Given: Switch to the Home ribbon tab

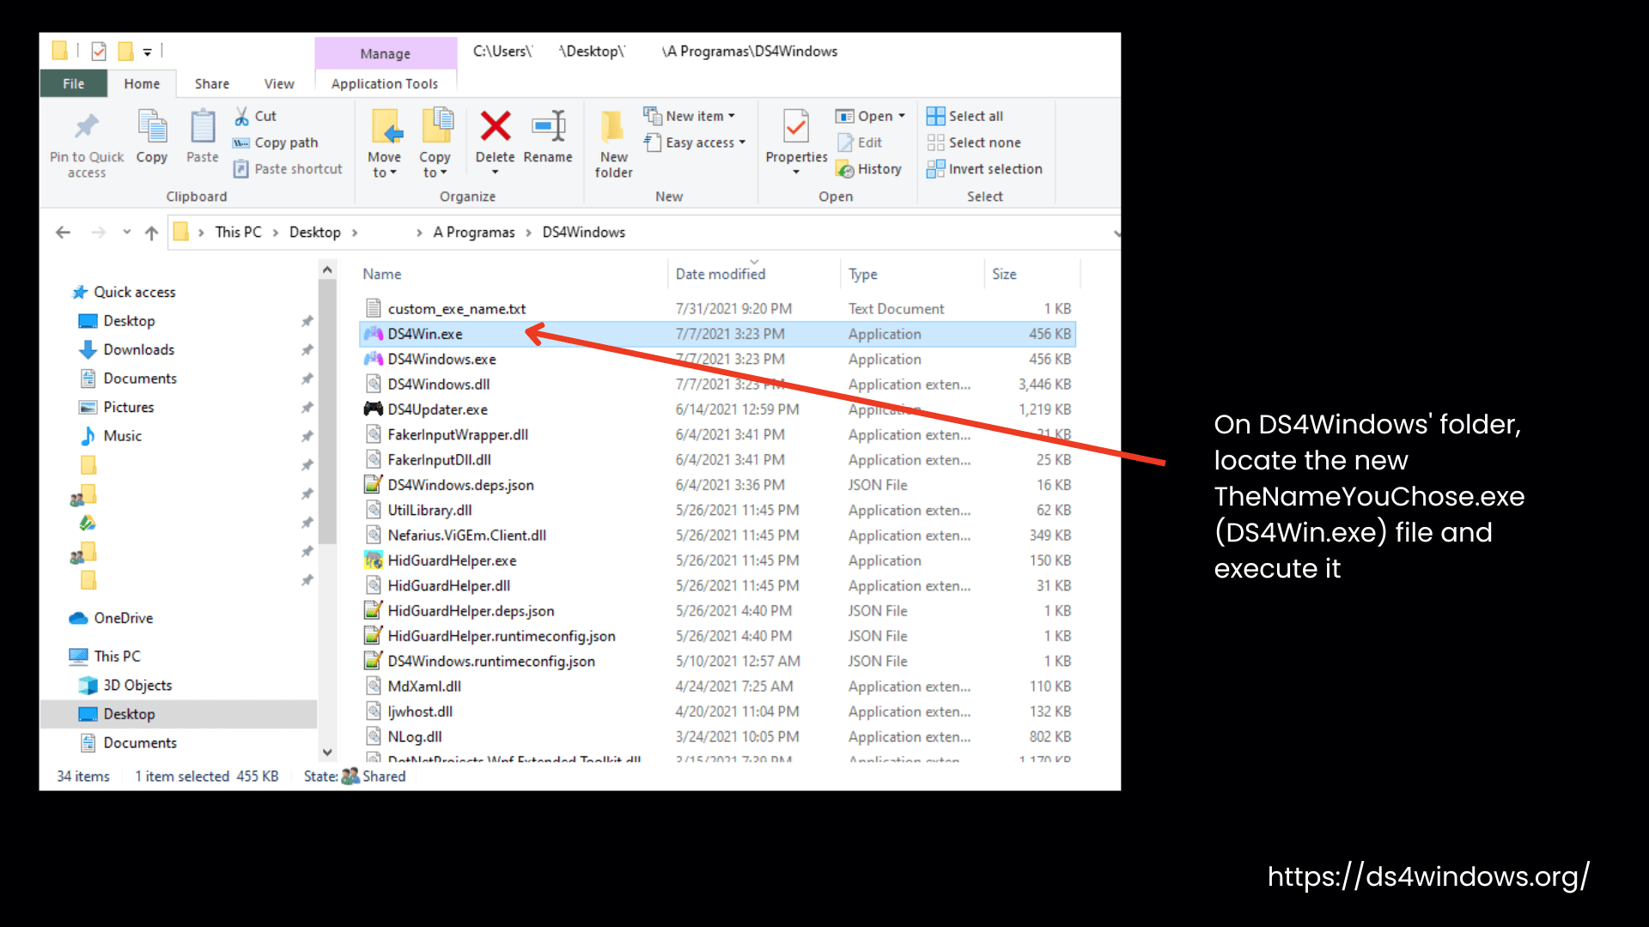Looking at the screenshot, I should pyautogui.click(x=142, y=83).
